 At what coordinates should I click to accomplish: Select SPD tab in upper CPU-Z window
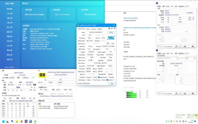tap(172, 6)
